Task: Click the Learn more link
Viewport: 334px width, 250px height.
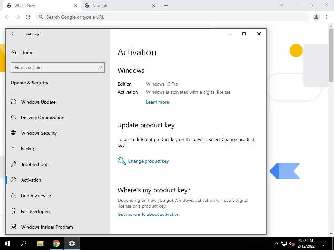Action: click(158, 102)
